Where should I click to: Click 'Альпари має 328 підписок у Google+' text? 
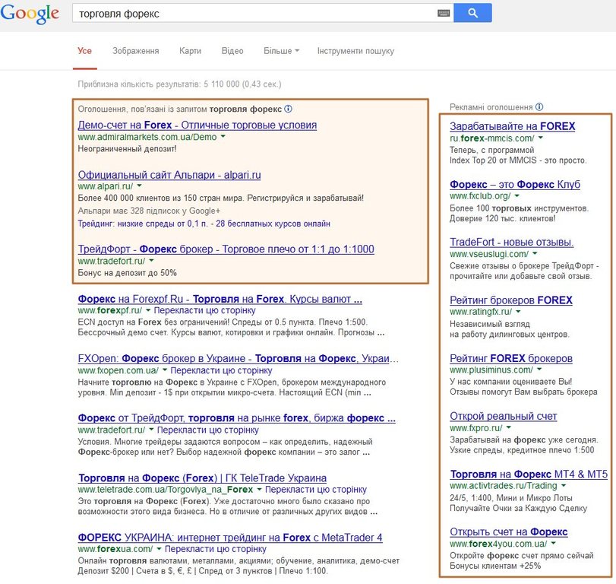tap(149, 211)
